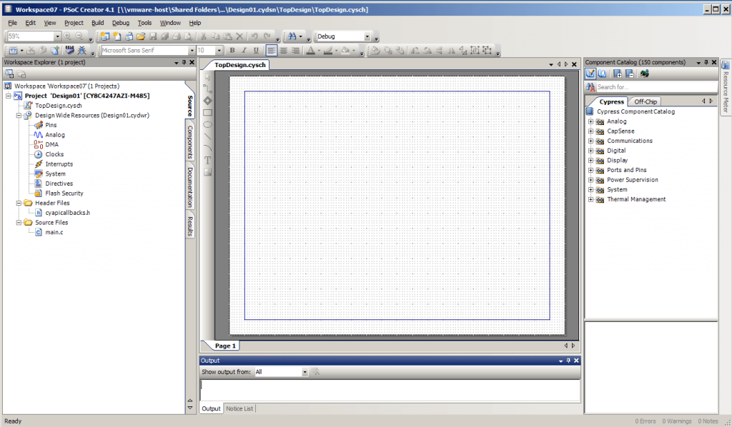Open the fill color paint bucket
This screenshot has height=427, width=732.
345,51
